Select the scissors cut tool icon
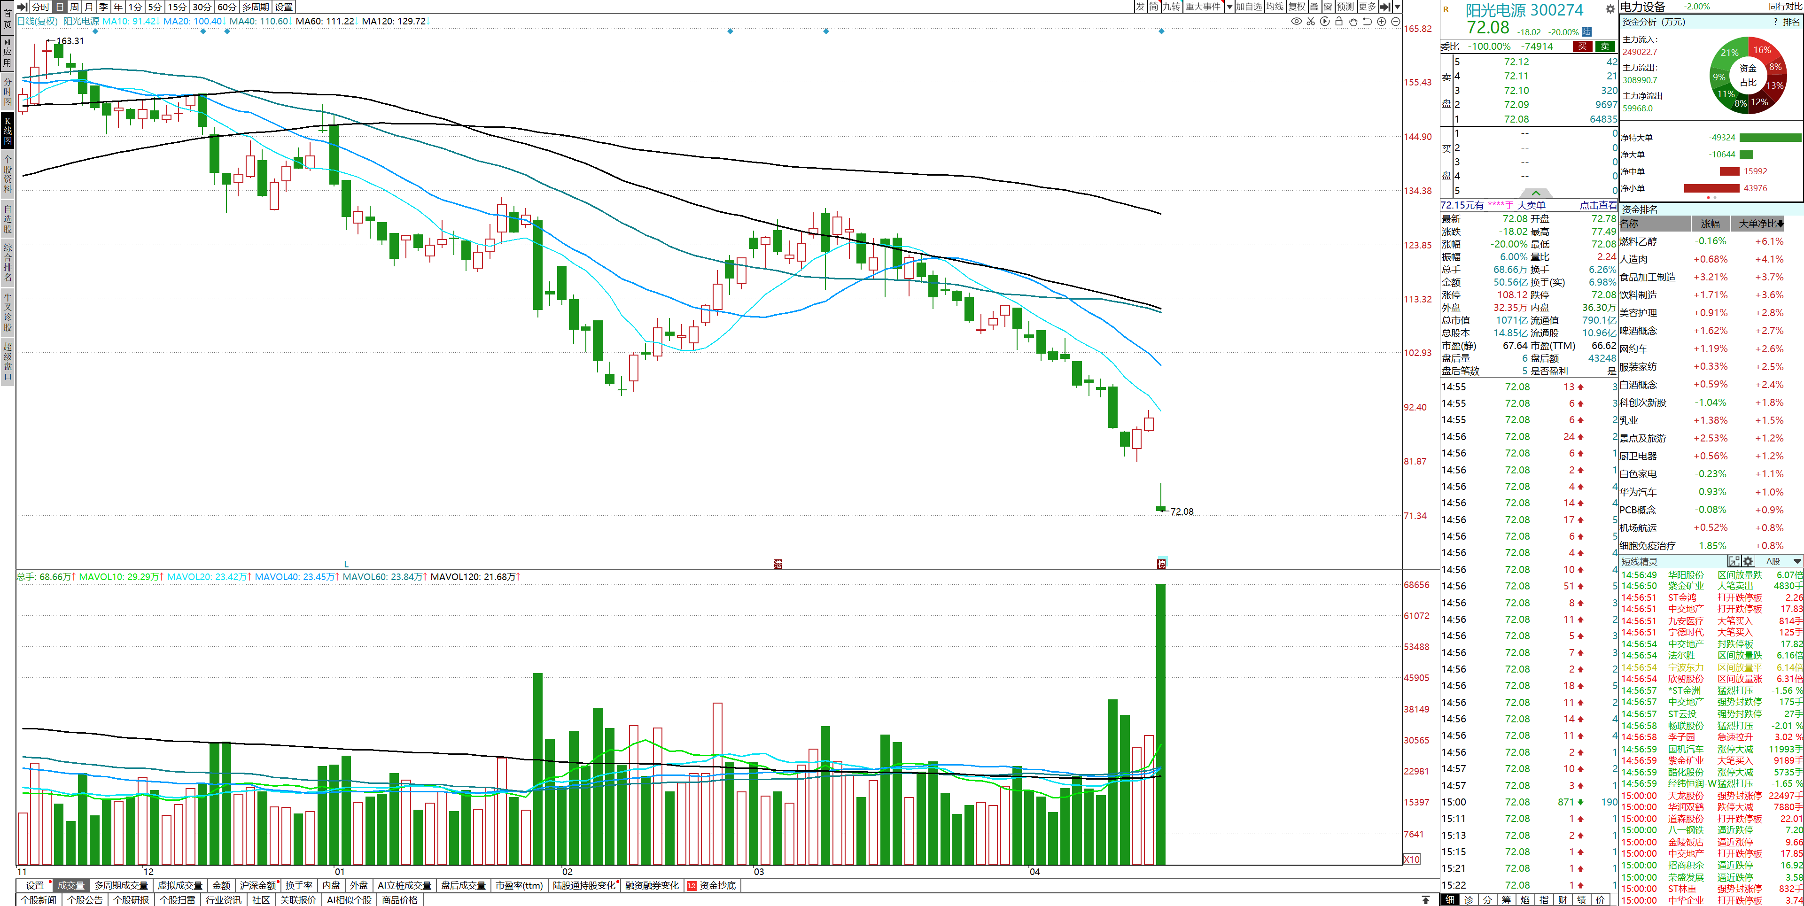1804x906 pixels. [x=1311, y=22]
